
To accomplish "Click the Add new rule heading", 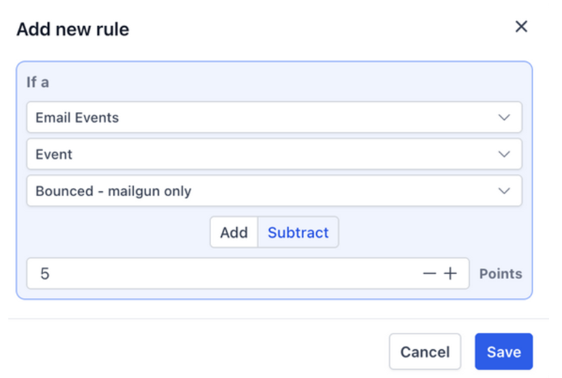I will pos(72,29).
